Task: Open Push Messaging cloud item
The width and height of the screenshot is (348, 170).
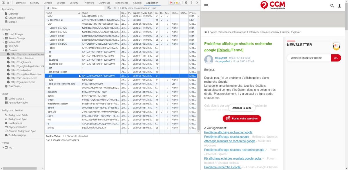Action: (x=17, y=135)
